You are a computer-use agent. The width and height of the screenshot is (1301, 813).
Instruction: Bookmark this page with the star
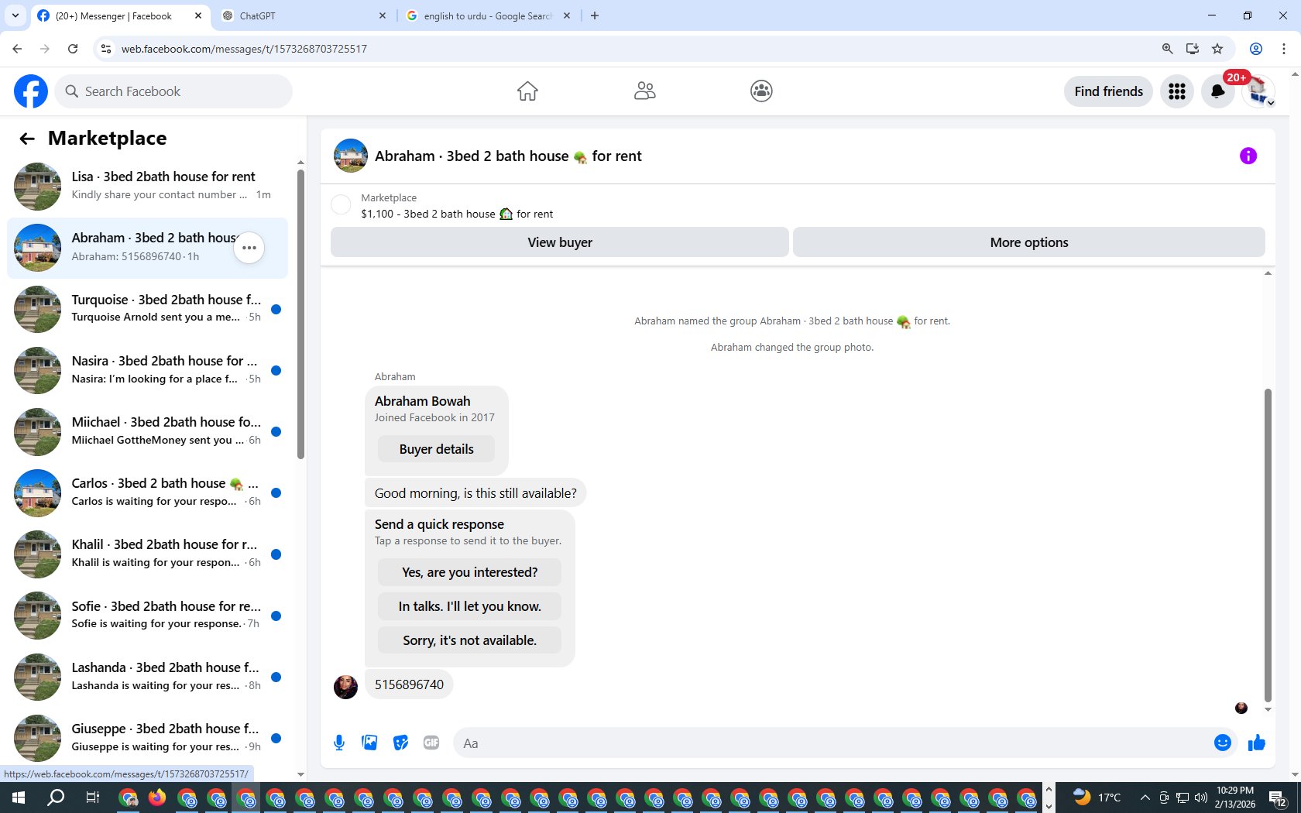coord(1217,49)
